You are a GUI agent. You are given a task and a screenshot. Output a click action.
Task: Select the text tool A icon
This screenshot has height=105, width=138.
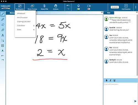[x=3, y=35]
